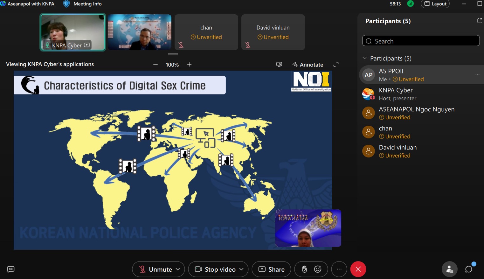Open closed captions icon
484x279 pixels.
11,269
